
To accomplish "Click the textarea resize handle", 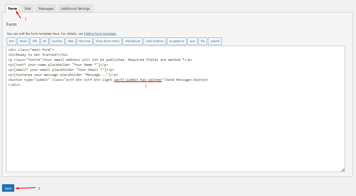I will tap(343, 170).
